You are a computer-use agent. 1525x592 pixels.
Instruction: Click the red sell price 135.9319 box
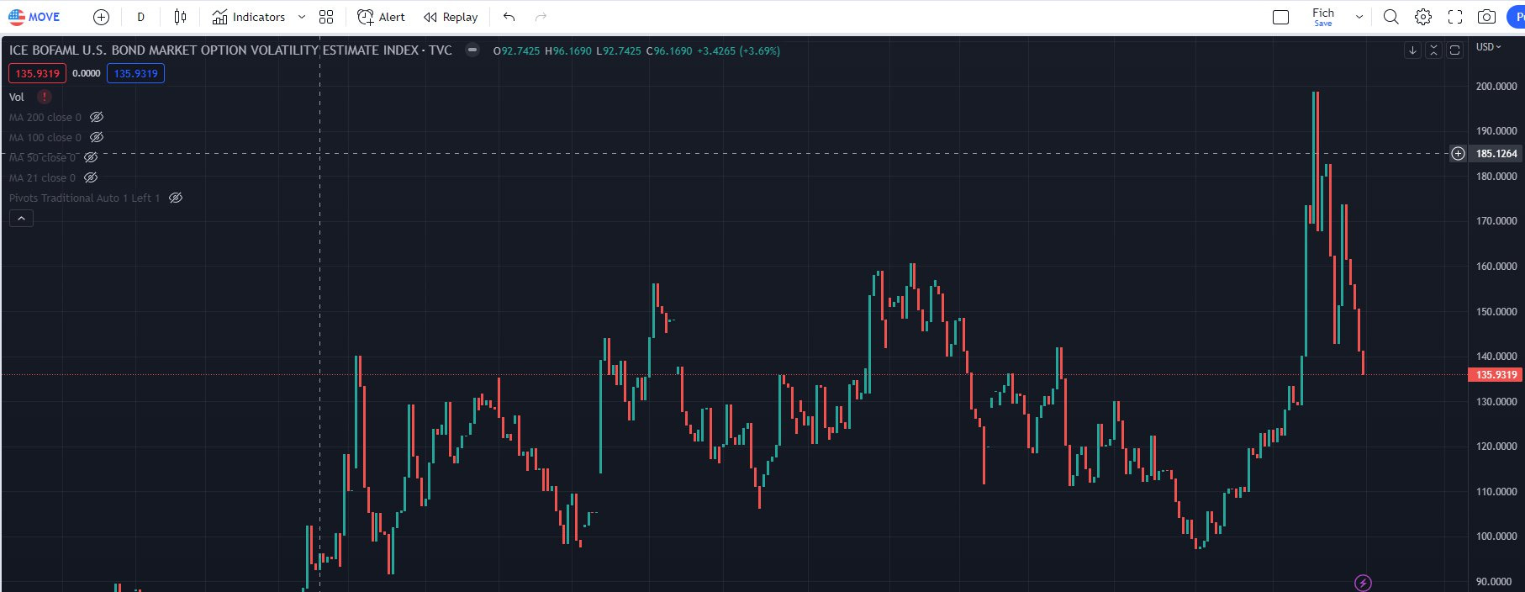(37, 74)
